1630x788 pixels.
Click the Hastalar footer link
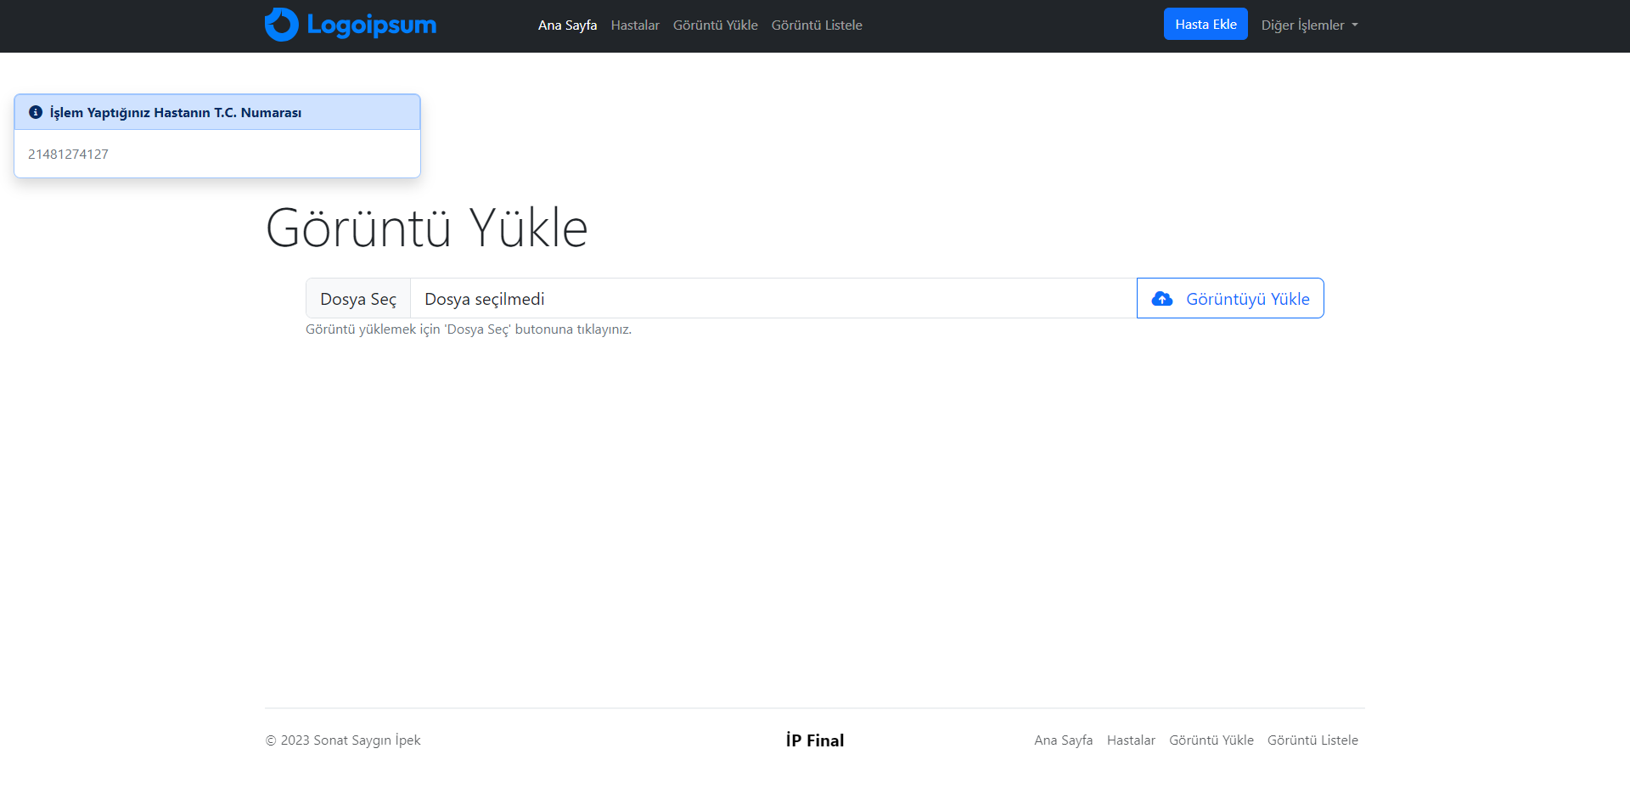pyautogui.click(x=1131, y=740)
